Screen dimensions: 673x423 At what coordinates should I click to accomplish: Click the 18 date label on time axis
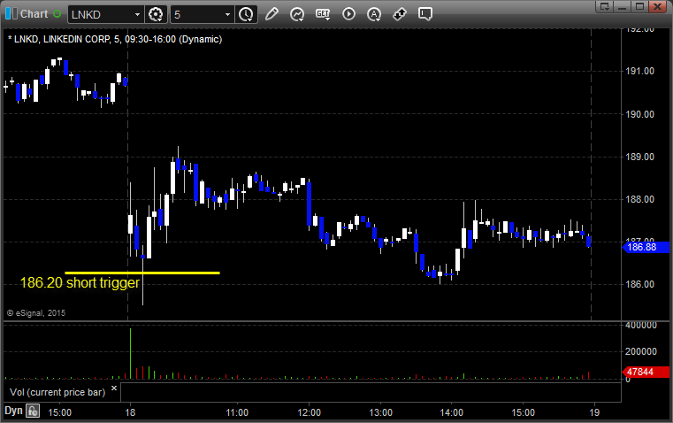(130, 412)
